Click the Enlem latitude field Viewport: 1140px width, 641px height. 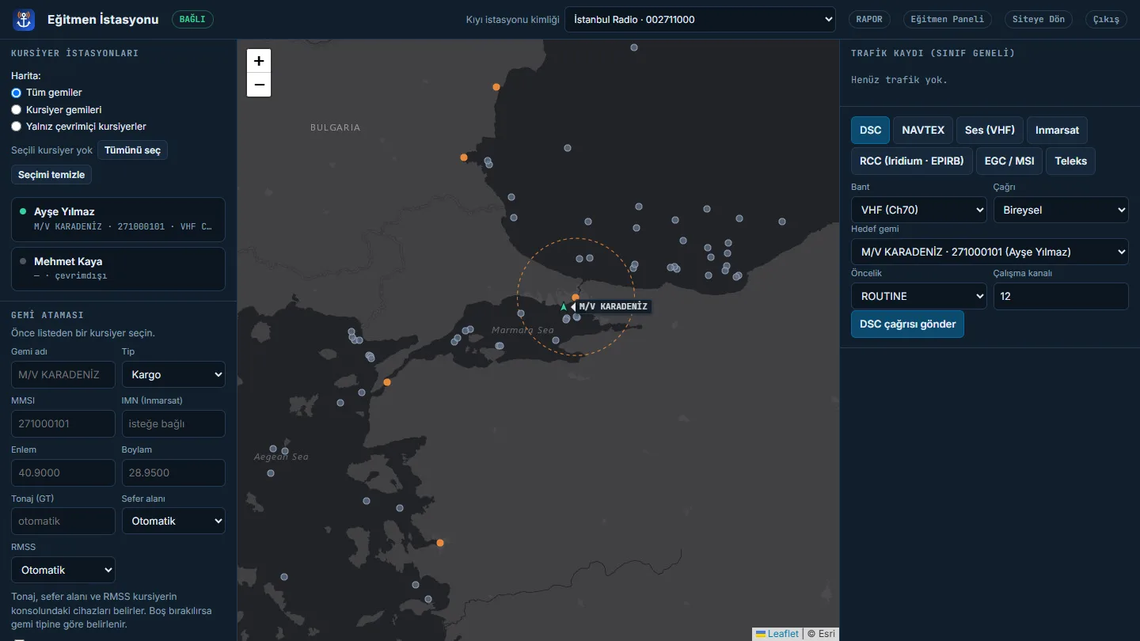click(x=63, y=472)
